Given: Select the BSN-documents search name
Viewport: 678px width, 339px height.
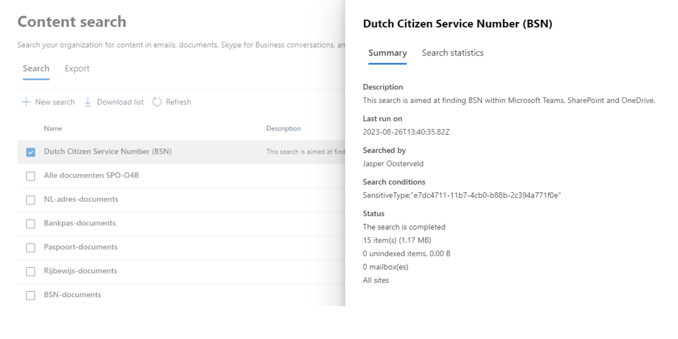Looking at the screenshot, I should coord(72,295).
